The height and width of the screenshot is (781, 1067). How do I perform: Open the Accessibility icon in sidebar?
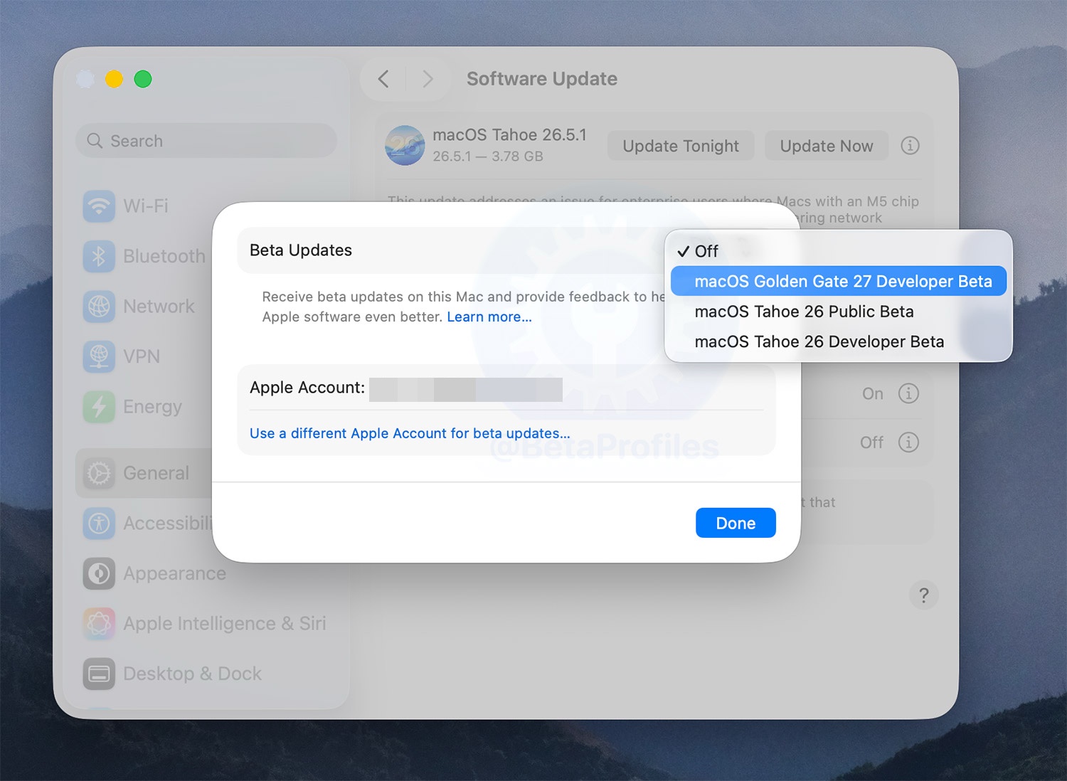tap(99, 524)
